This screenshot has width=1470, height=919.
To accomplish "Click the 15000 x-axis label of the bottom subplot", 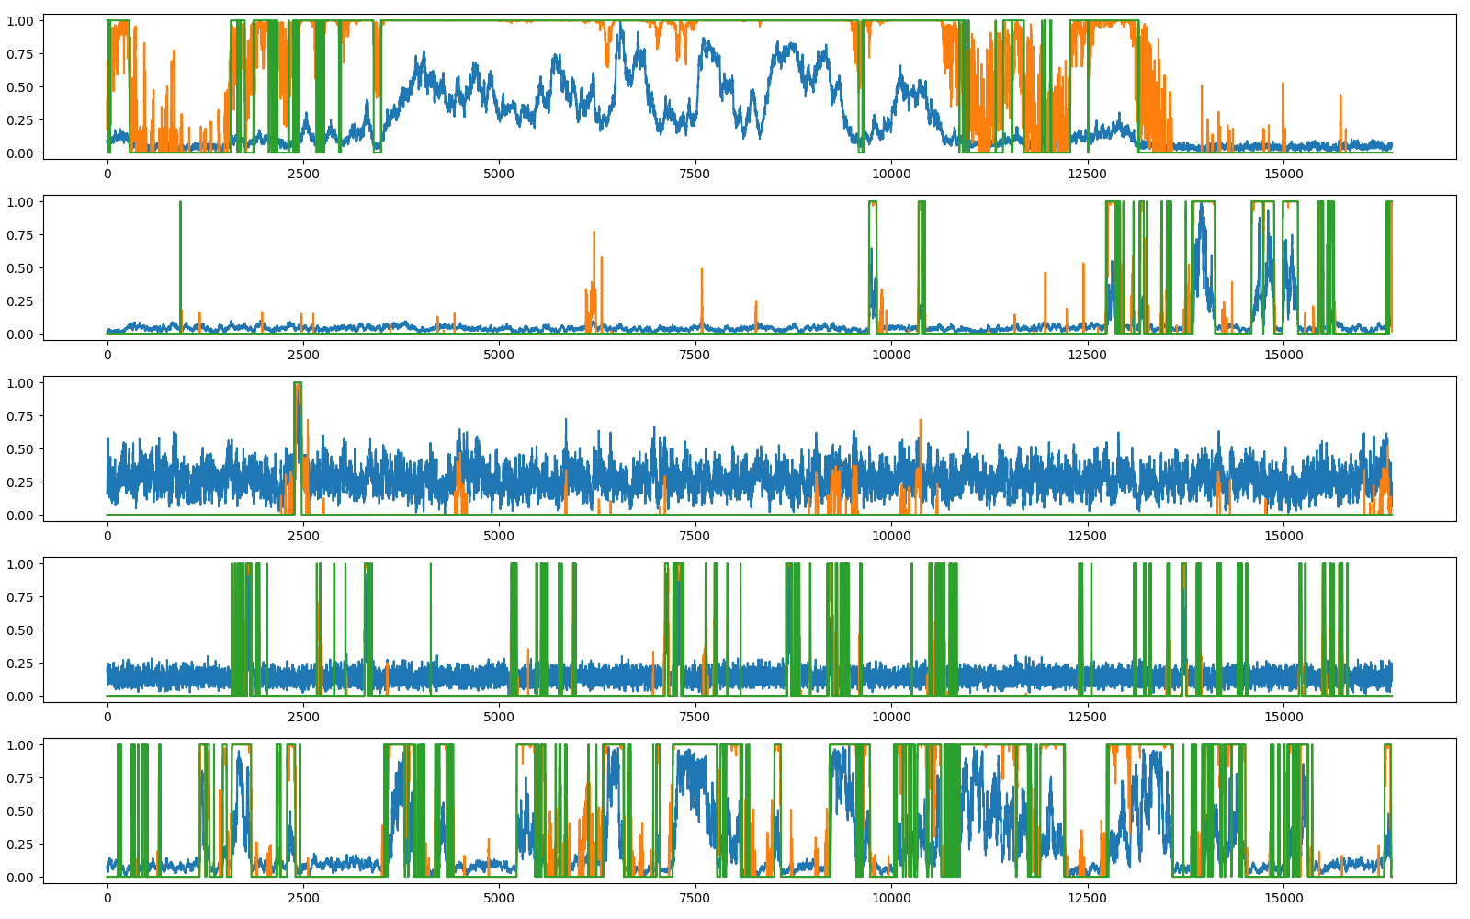I will tap(1283, 898).
